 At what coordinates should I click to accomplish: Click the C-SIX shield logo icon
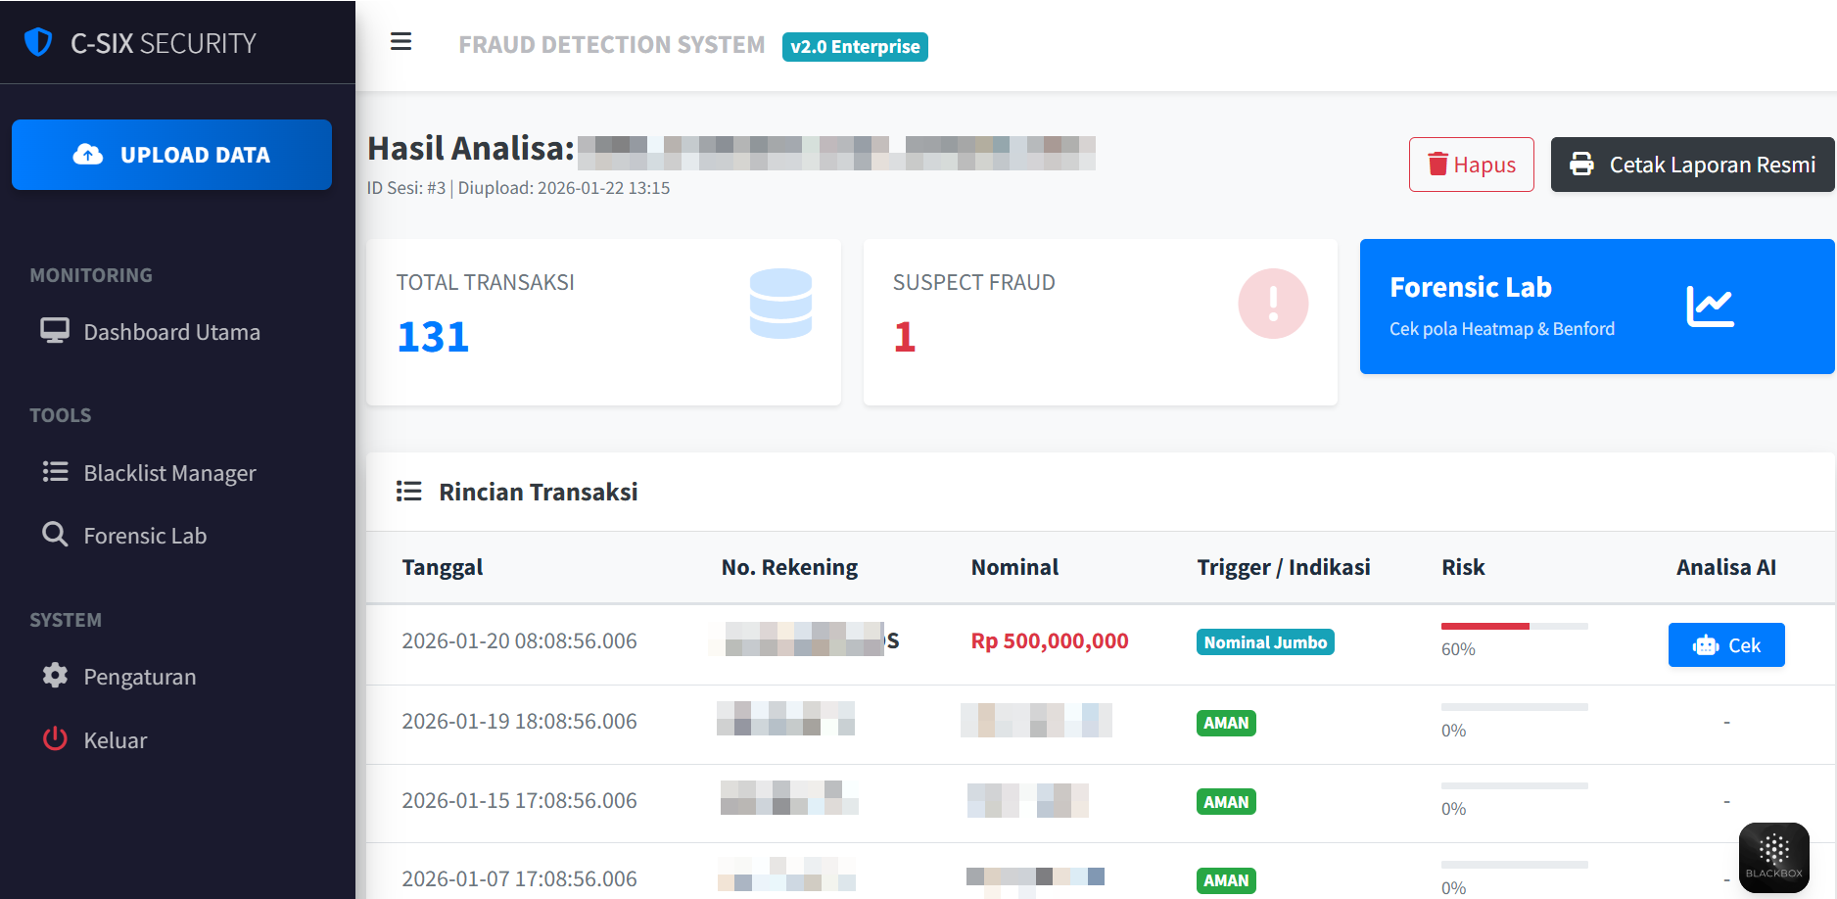click(37, 41)
